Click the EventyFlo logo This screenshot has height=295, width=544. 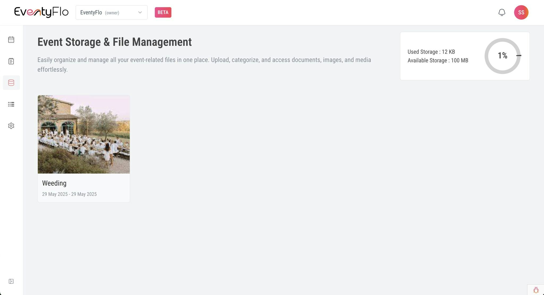coord(41,12)
